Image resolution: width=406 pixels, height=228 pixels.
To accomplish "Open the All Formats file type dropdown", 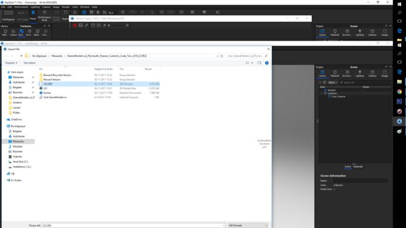I will [x=248, y=226].
